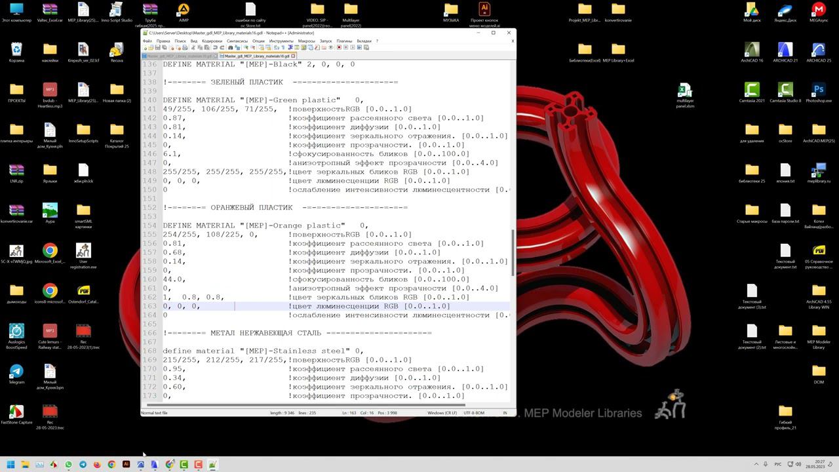Viewport: 839px width, 472px height.
Task: Open the Синтаксисы menu in Notepad++
Action: pyautogui.click(x=237, y=41)
